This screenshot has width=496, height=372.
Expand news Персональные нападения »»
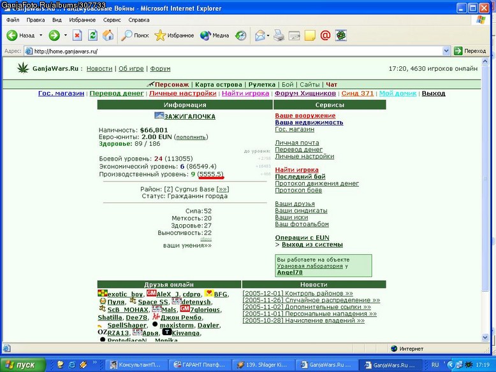310,314
